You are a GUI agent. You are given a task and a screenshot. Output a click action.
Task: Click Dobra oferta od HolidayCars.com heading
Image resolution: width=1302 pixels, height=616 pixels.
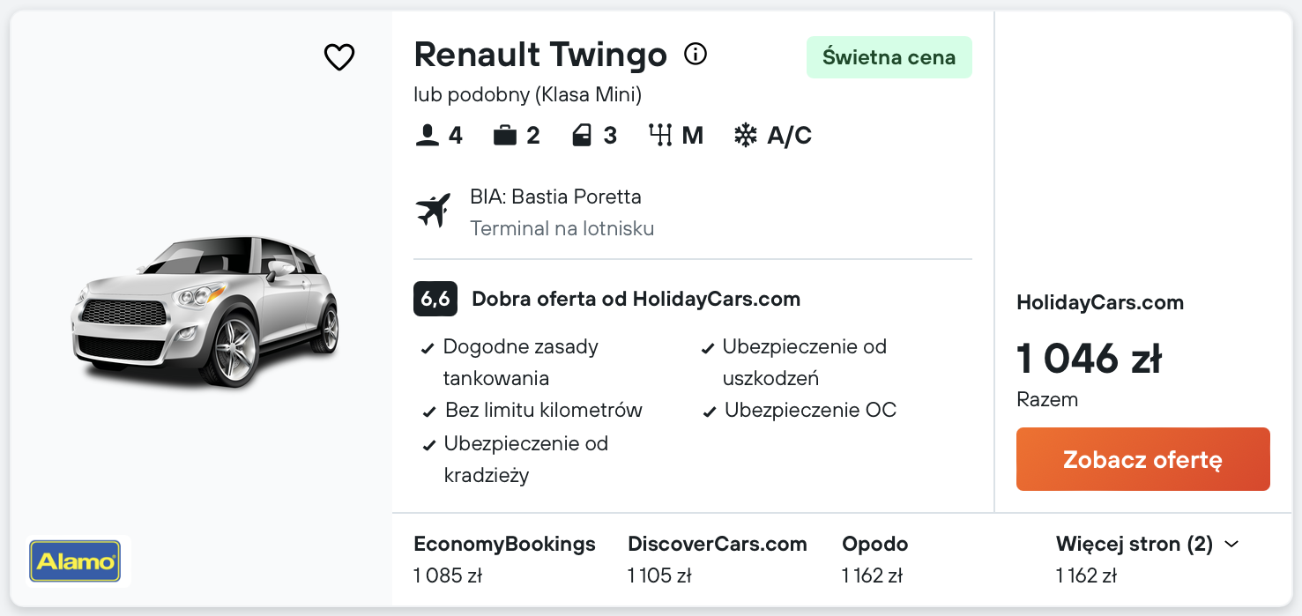[x=636, y=299]
